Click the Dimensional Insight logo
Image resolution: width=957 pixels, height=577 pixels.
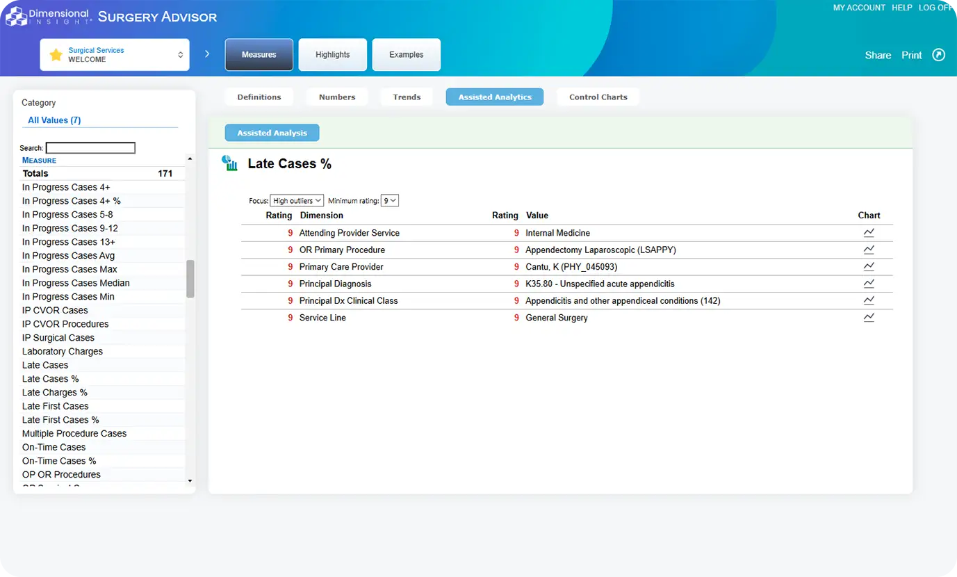(x=49, y=17)
